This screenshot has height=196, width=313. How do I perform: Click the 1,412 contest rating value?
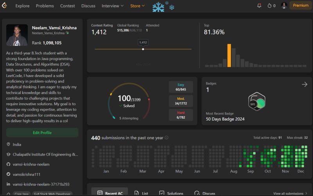99,32
